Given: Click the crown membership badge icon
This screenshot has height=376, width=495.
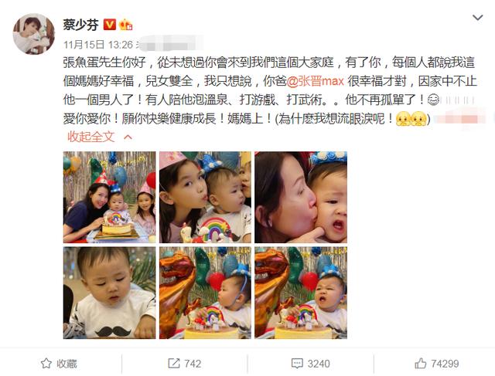Looking at the screenshot, I should coord(125,25).
